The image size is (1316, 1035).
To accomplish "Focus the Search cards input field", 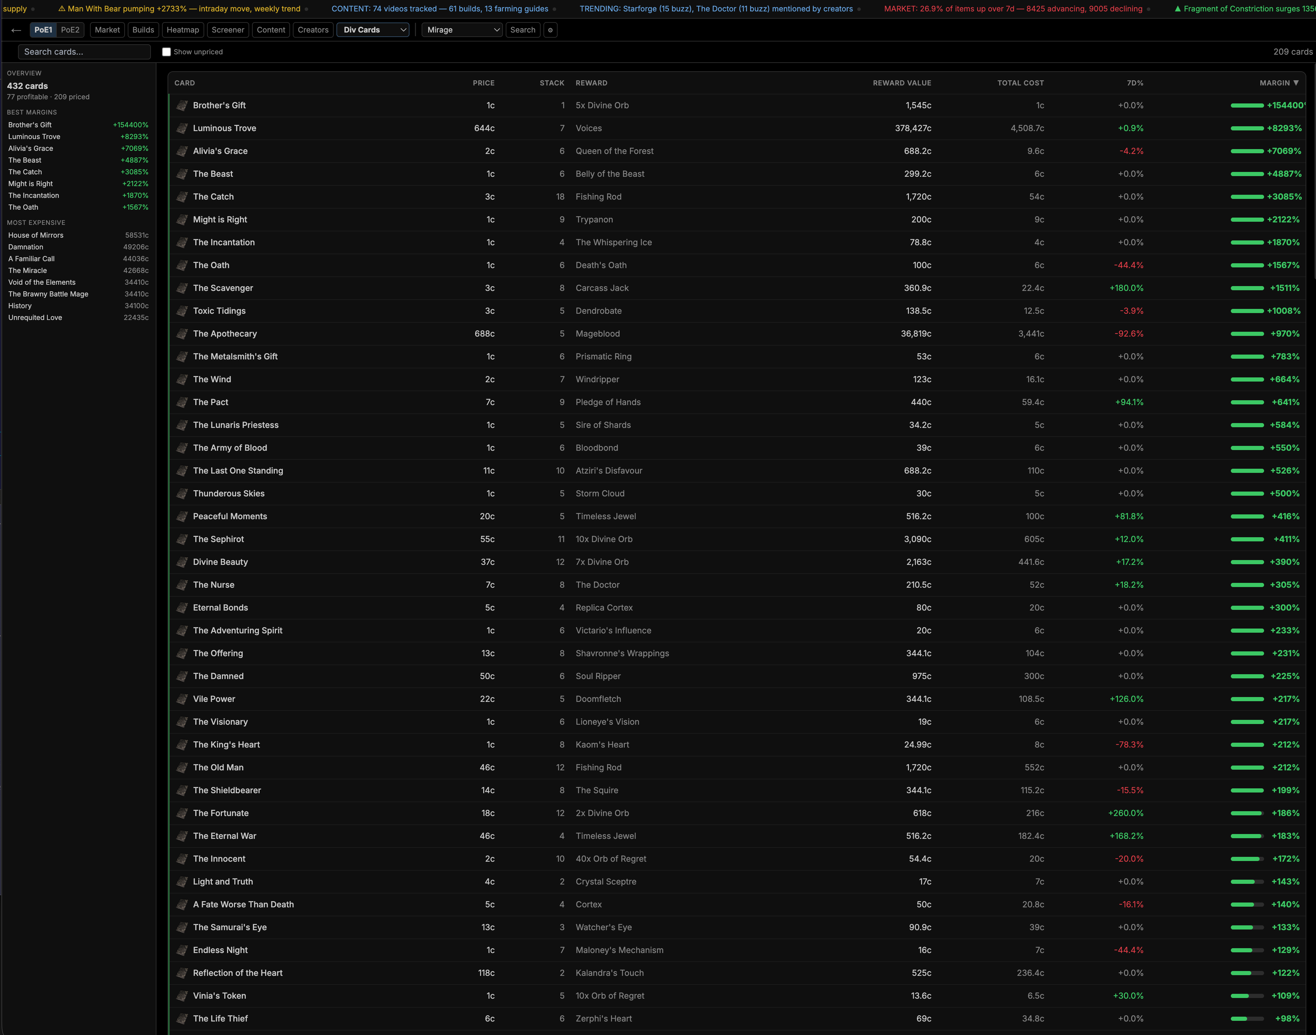I will [84, 52].
